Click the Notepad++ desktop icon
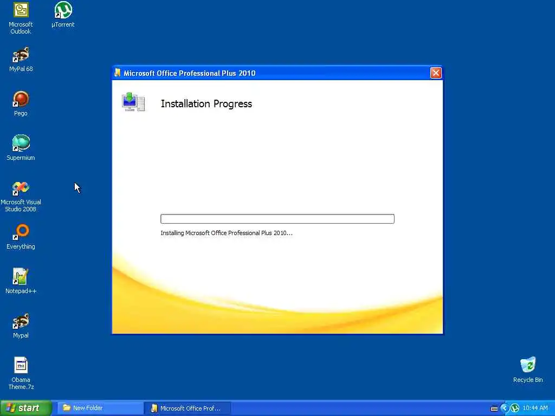 (x=21, y=281)
